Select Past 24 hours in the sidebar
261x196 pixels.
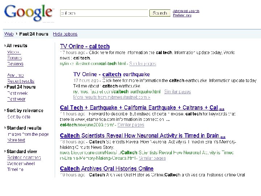click(x=21, y=87)
